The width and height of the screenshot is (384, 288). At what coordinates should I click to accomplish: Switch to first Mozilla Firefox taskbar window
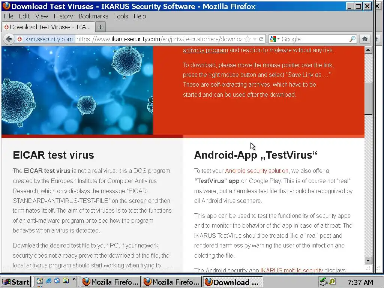110,282
